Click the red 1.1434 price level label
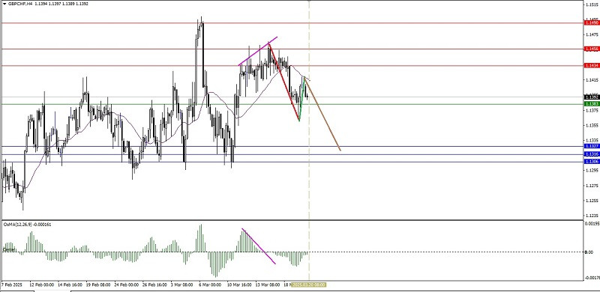The width and height of the screenshot is (600, 292). [x=592, y=66]
